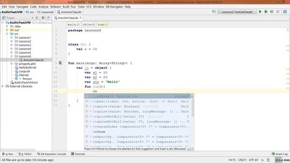Run the Lessons5.TestGetDataKt configuration
The height and width of the screenshot is (163, 290).
point(260,12)
